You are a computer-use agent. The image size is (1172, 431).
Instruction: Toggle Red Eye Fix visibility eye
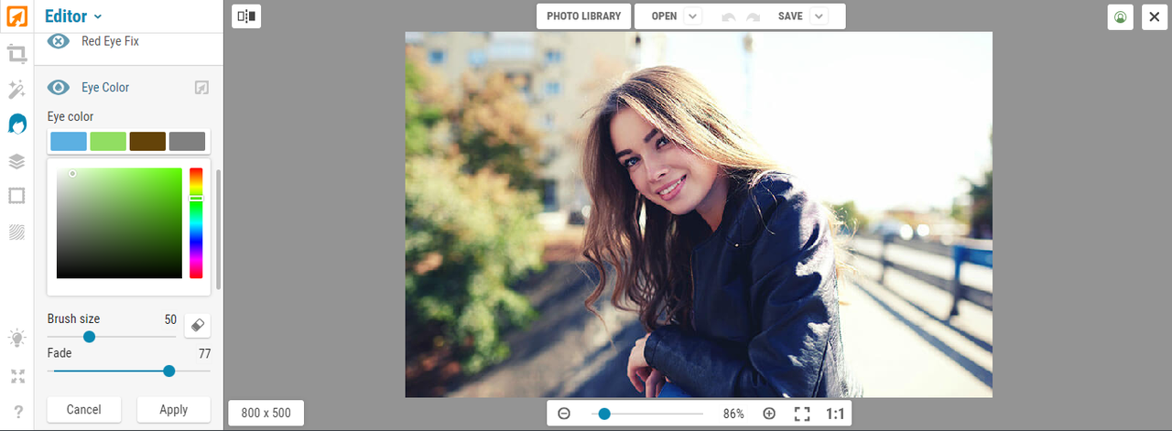59,41
